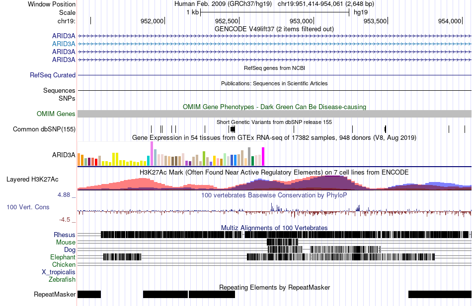Click the tall gray GTEx expression bar
Image resolution: width=472 pixels, height=306 pixels.
point(249,157)
